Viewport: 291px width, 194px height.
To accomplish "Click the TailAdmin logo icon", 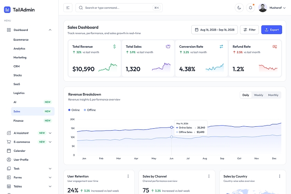I will point(7,10).
